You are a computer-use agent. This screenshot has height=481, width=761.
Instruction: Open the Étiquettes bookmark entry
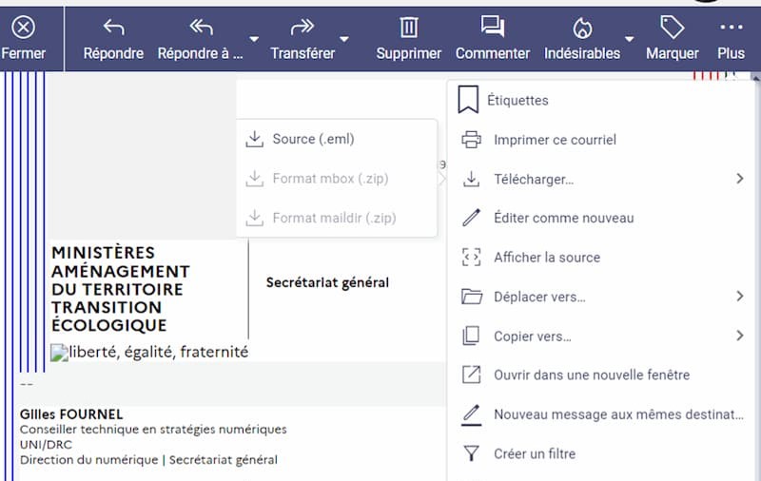(x=517, y=100)
